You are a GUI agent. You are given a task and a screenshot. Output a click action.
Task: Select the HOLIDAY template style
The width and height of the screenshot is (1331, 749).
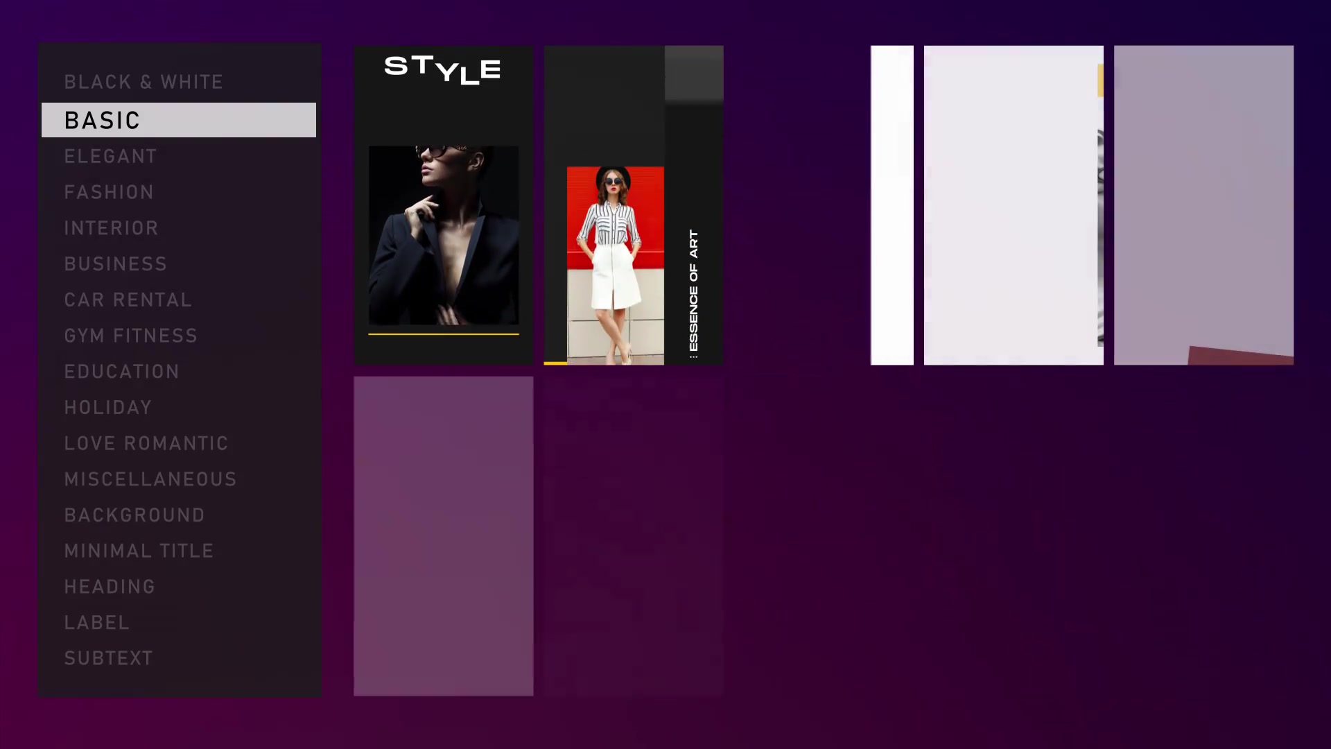point(108,407)
